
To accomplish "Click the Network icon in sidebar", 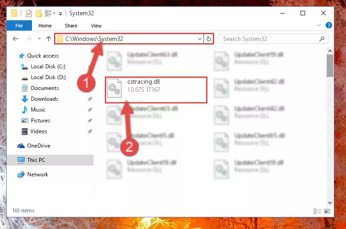I will tap(21, 175).
